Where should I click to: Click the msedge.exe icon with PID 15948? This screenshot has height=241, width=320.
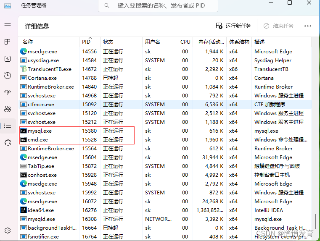[24, 183]
